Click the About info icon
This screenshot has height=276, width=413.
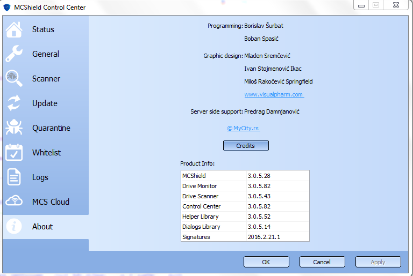[x=14, y=226]
